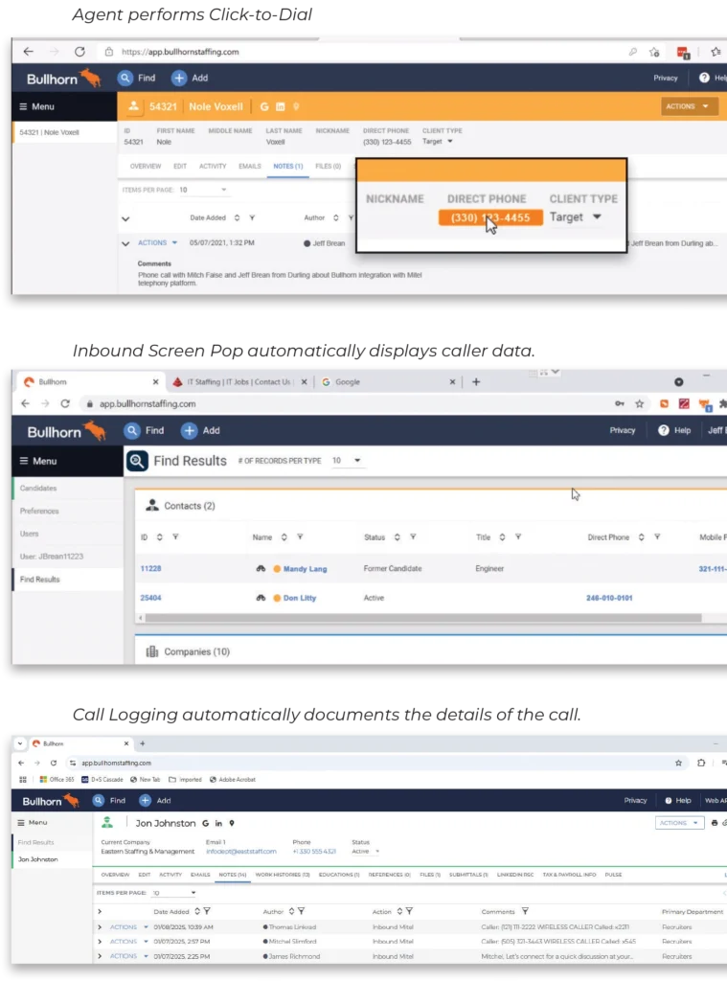Open the Adobe Acrobat bookmark

click(232, 780)
